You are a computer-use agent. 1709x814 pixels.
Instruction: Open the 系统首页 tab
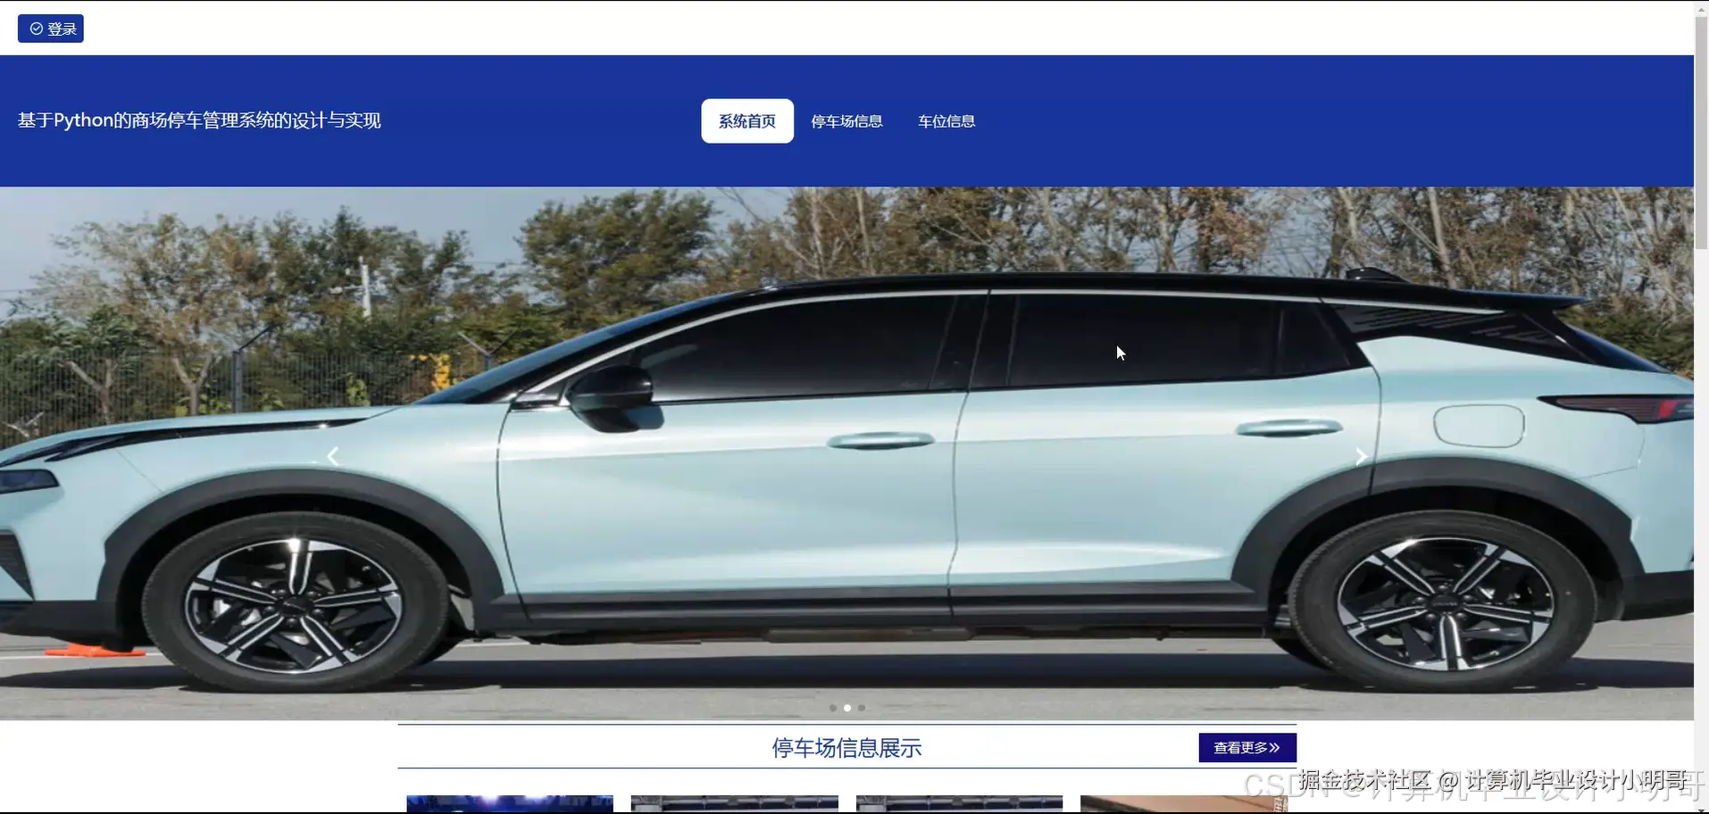[747, 120]
